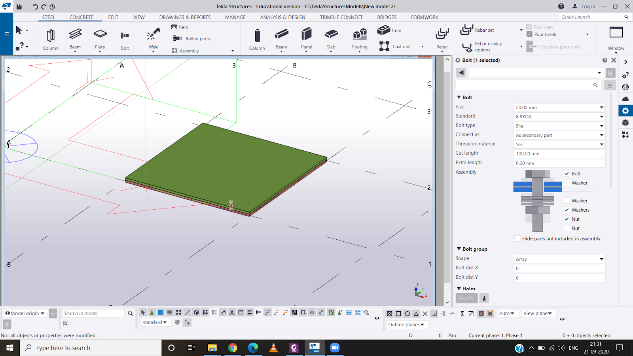This screenshot has height=356, width=633.
Task: Click the Log in link
Action: (588, 6)
